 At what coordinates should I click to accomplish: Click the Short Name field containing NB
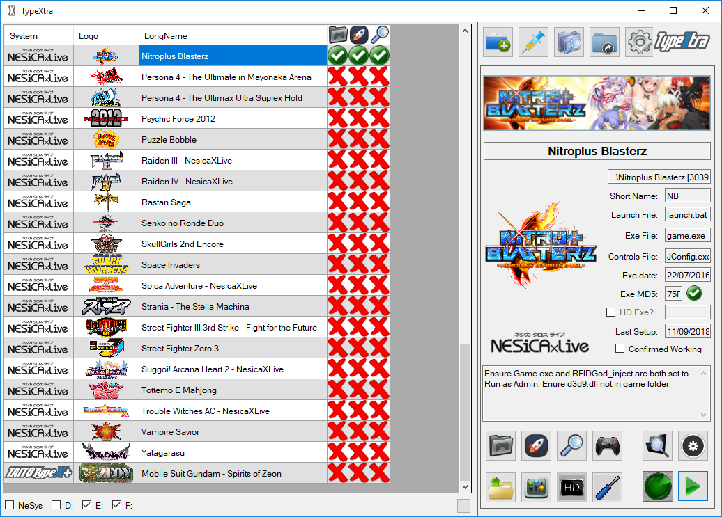coord(687,196)
